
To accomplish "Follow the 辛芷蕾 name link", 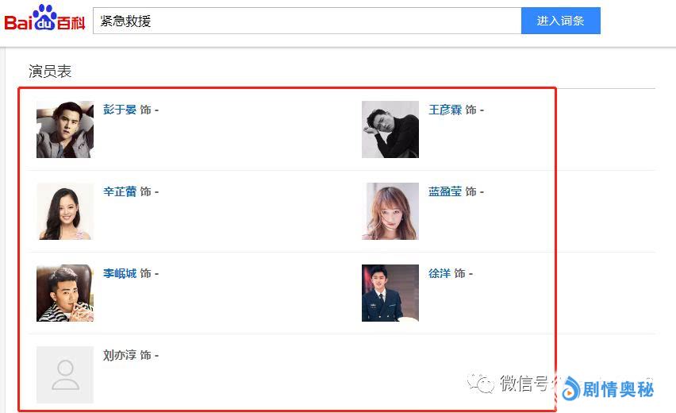I will click(120, 191).
